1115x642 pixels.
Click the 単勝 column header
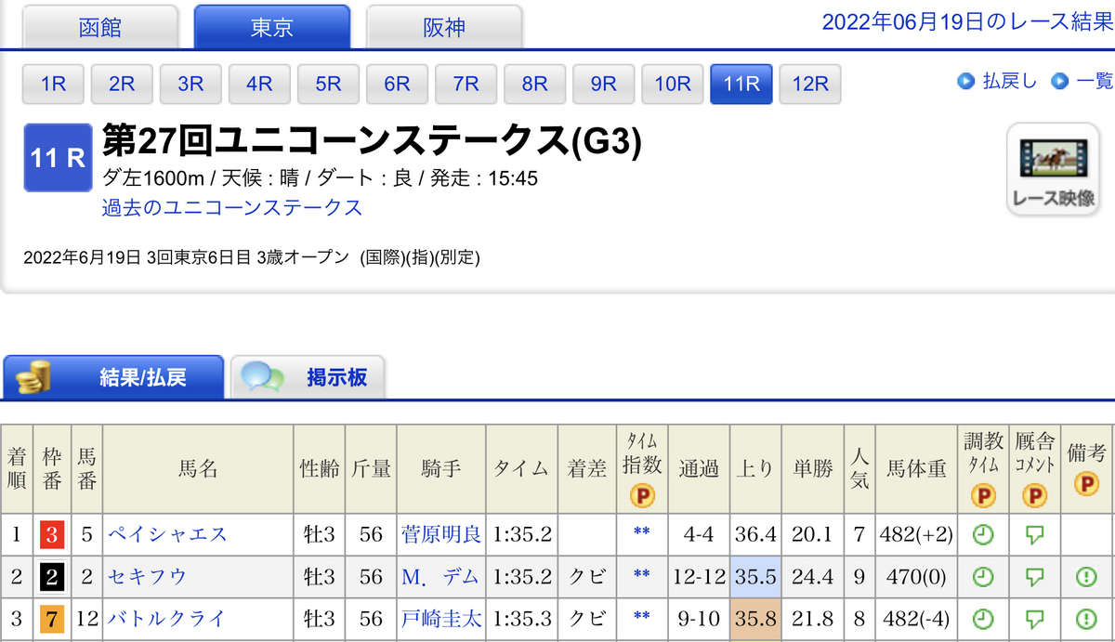click(x=812, y=470)
